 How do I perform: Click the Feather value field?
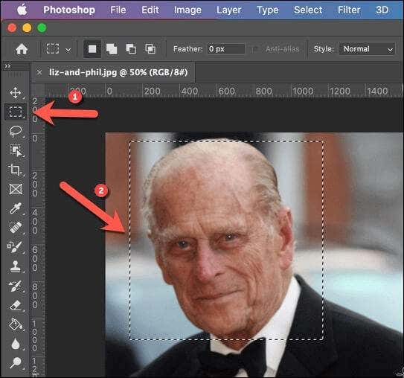226,49
